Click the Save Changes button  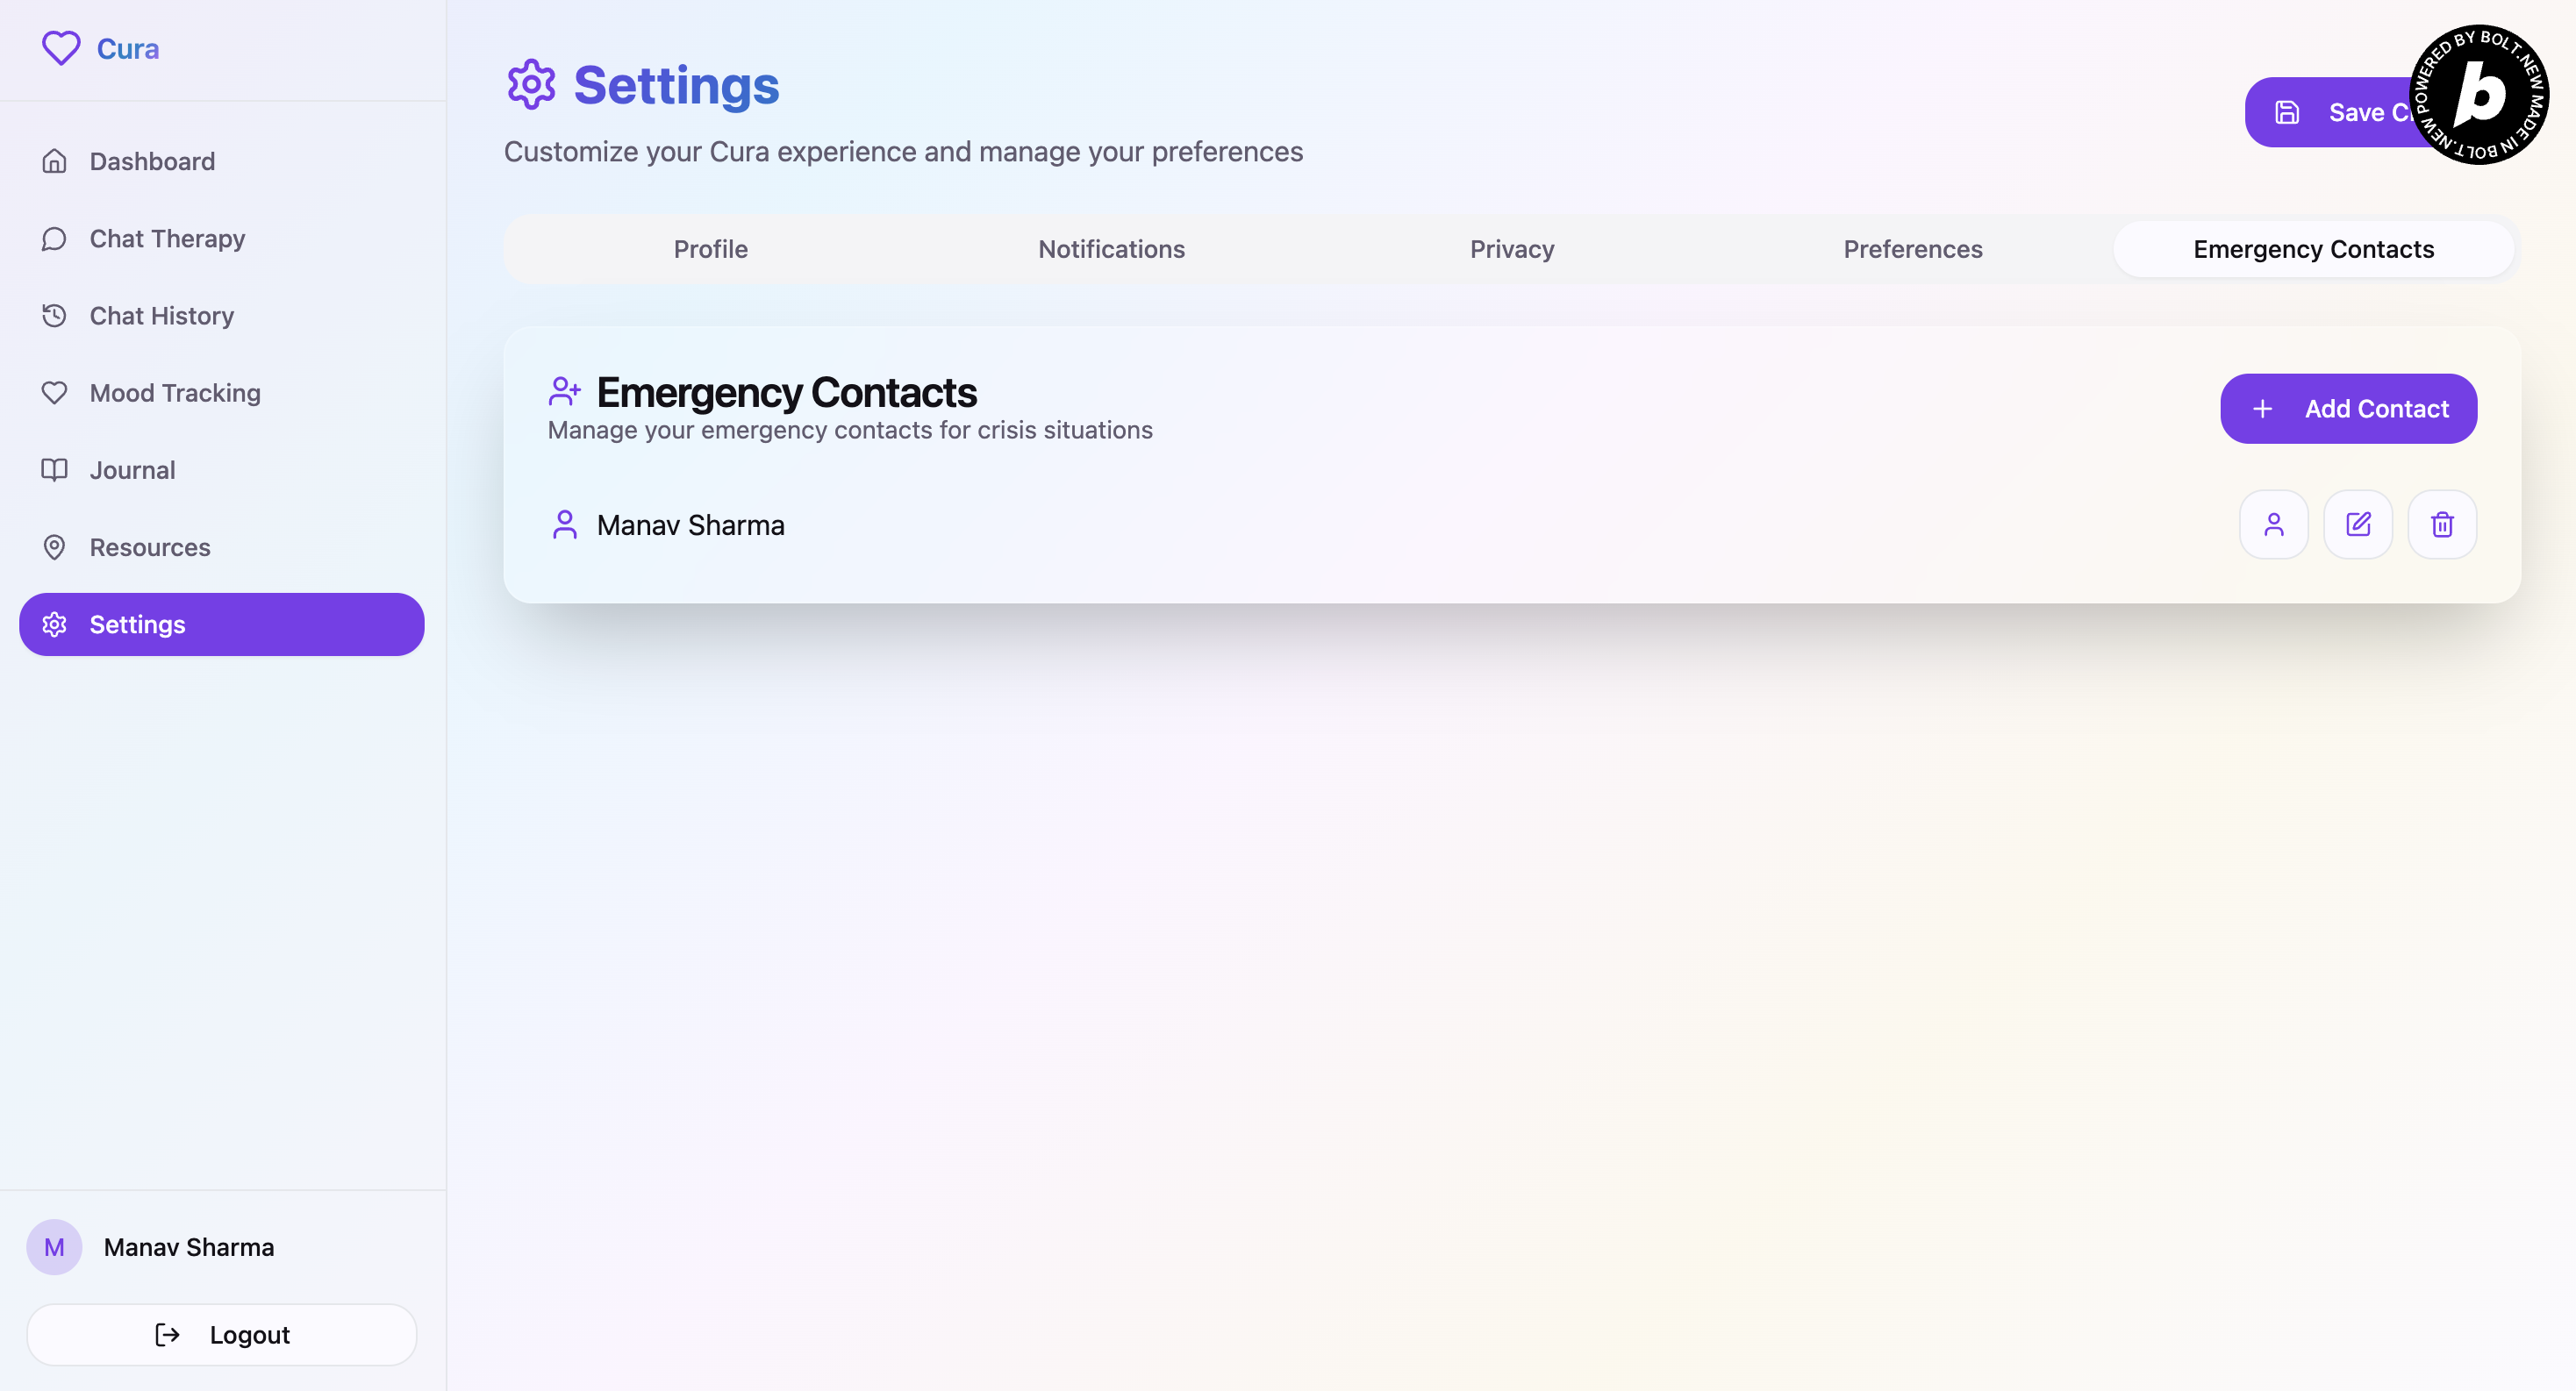2330,113
